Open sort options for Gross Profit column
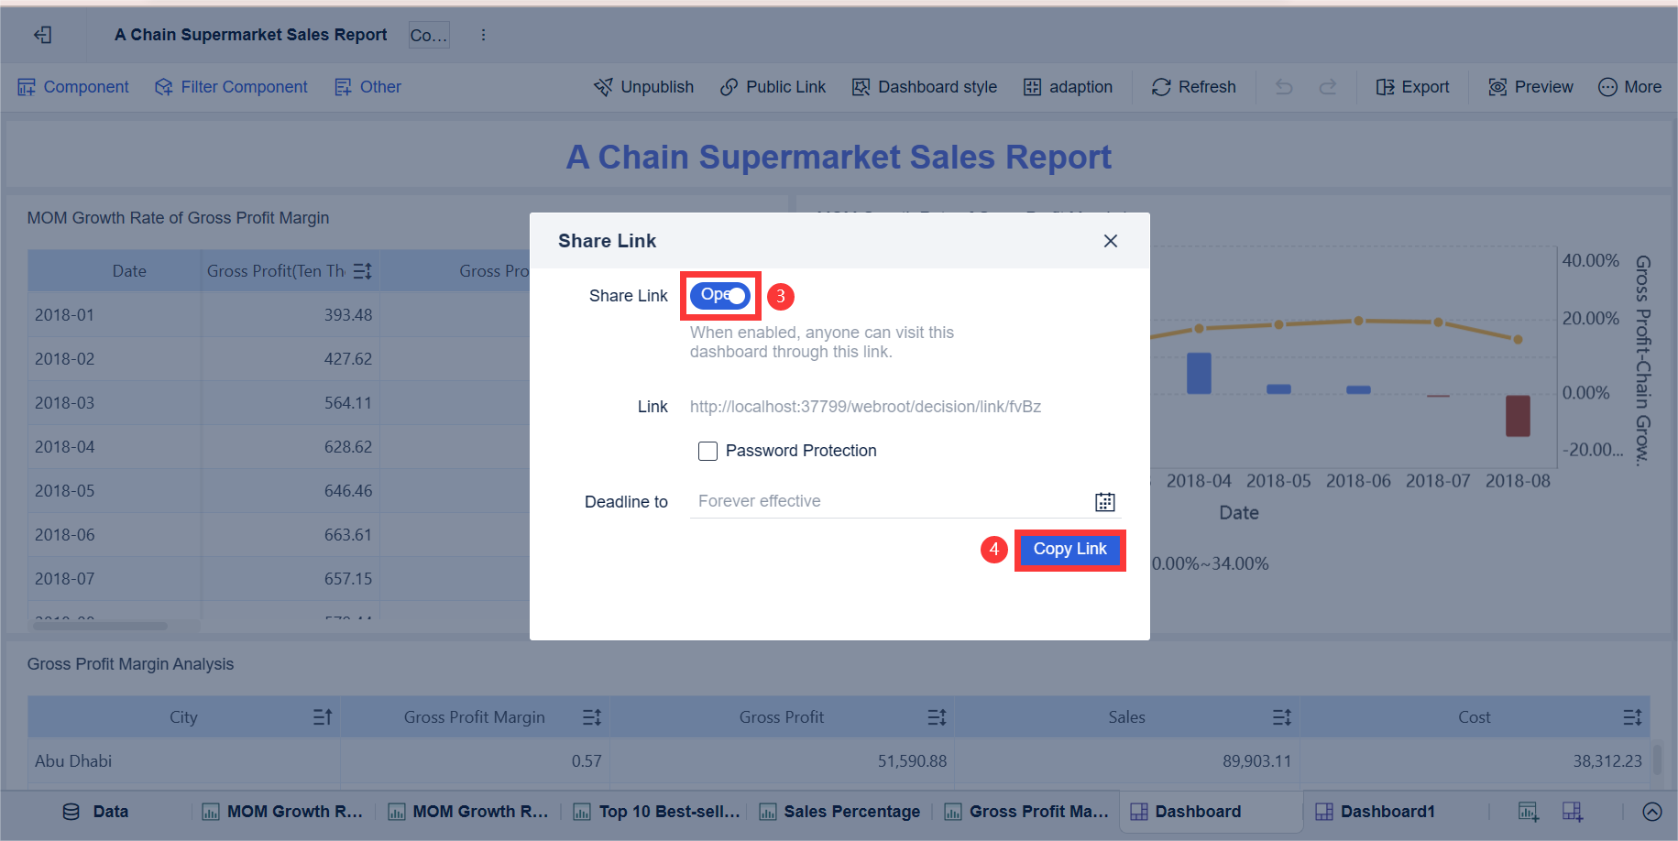This screenshot has width=1678, height=841. point(936,716)
